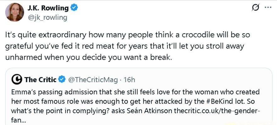Viewport: 277px width, 125px height.
Task: Click the line 'unharmed when you decide you want a break.'
Action: click(88, 58)
